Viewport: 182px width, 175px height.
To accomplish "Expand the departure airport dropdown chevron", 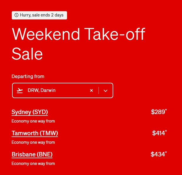I will (106, 90).
